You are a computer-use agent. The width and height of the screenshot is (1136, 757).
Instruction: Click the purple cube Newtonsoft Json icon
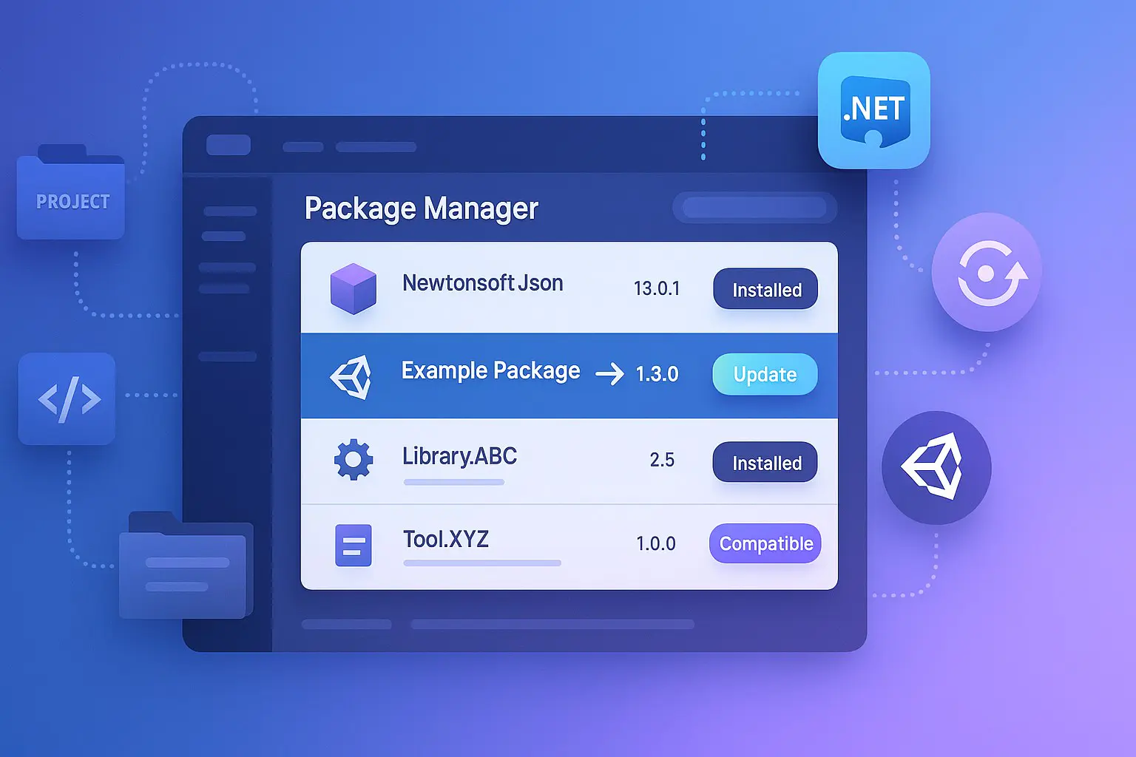353,288
